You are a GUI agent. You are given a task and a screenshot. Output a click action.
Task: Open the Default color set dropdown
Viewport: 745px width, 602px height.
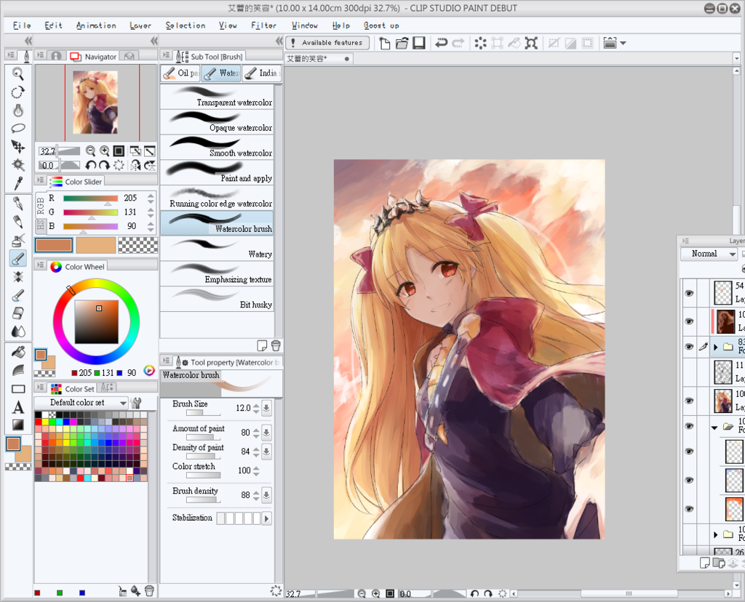tap(81, 403)
